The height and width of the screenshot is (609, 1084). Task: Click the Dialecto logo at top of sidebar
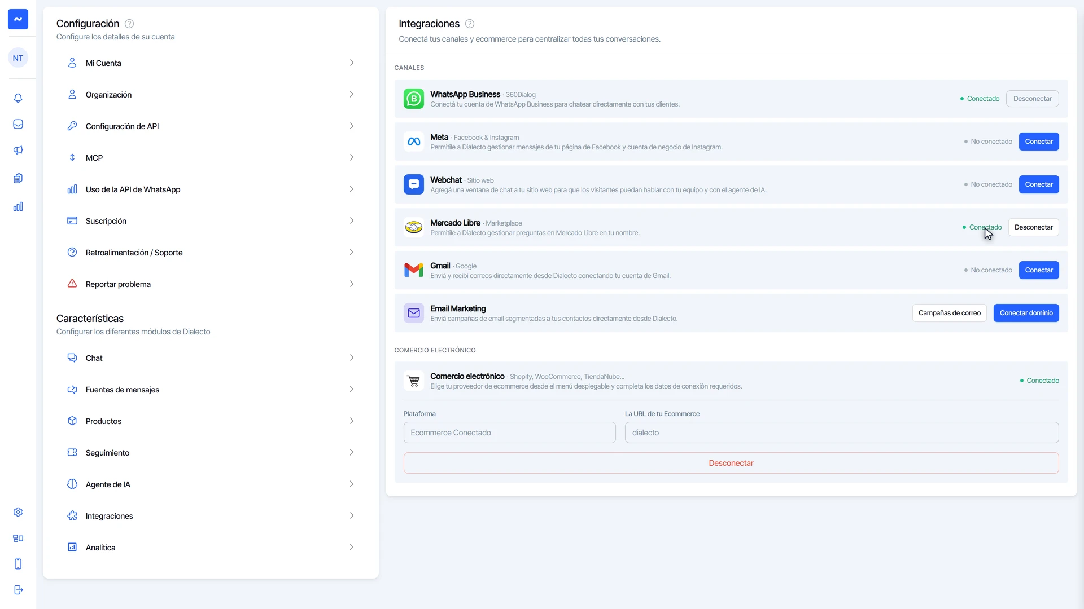tap(18, 19)
